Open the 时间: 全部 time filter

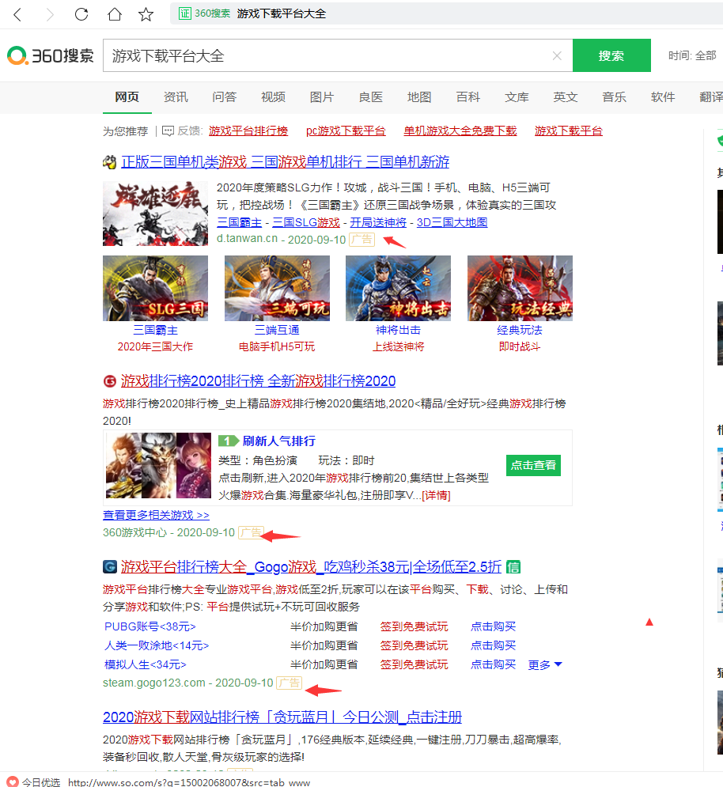tap(692, 55)
